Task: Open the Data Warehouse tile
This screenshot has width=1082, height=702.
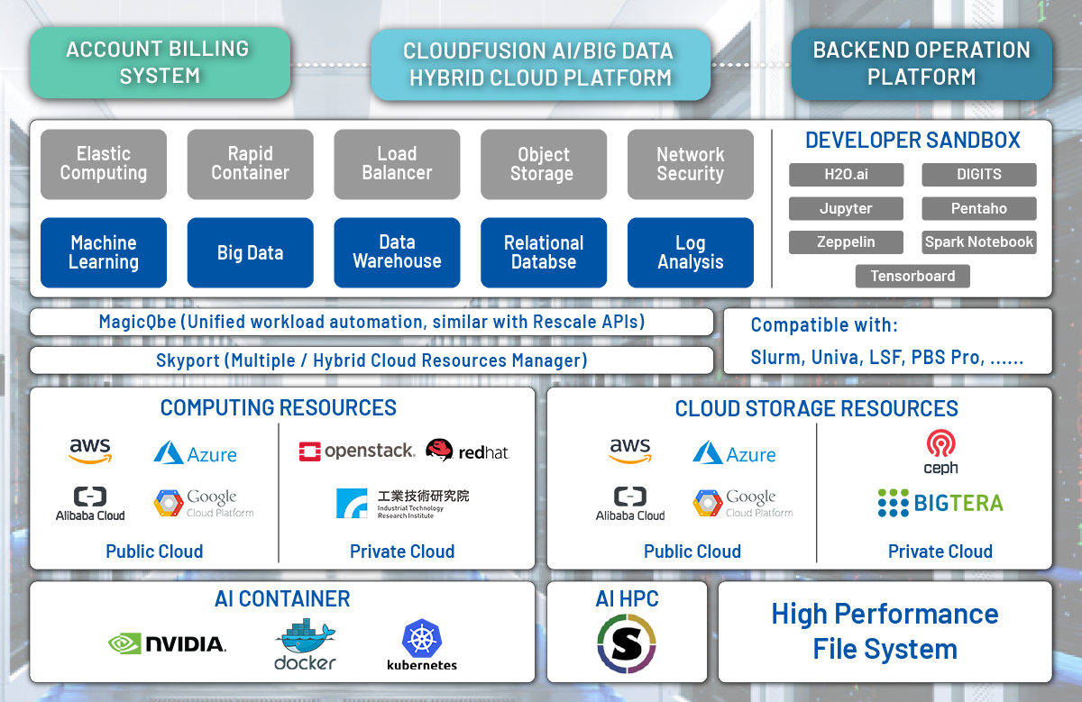Action: 397,253
